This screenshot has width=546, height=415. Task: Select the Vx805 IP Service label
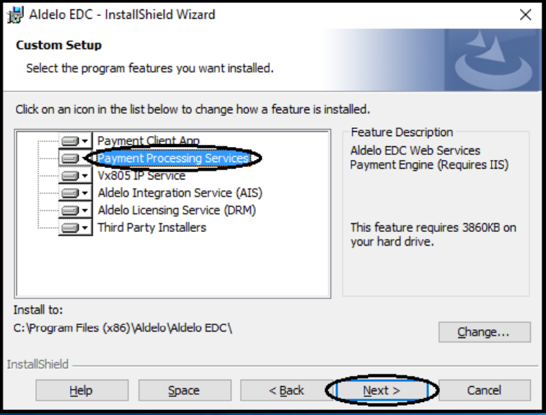click(x=141, y=176)
